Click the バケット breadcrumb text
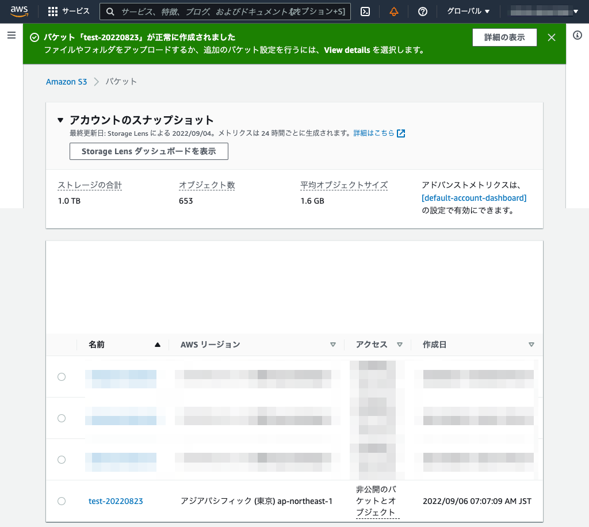This screenshot has height=527, width=589. [121, 82]
